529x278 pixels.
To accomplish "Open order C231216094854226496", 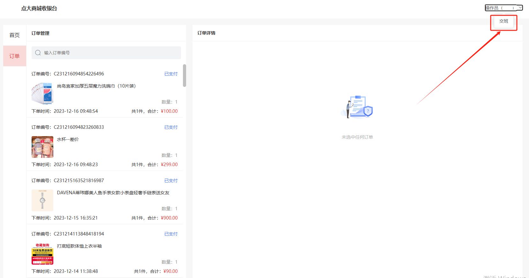I will pyautogui.click(x=79, y=74).
